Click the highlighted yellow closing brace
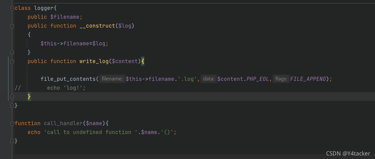 29,97
